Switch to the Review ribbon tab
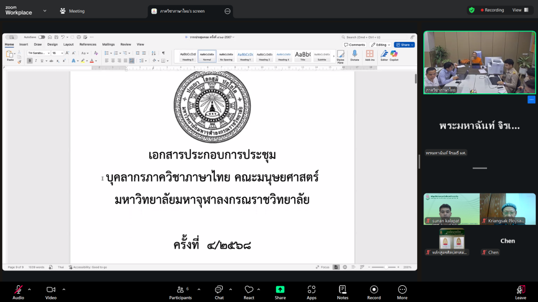 coord(126,45)
